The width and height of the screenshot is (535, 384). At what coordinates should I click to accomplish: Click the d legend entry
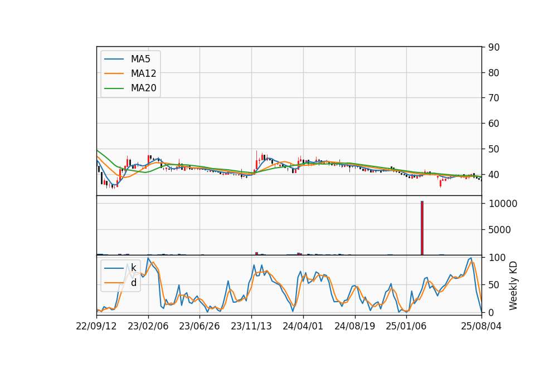133,283
